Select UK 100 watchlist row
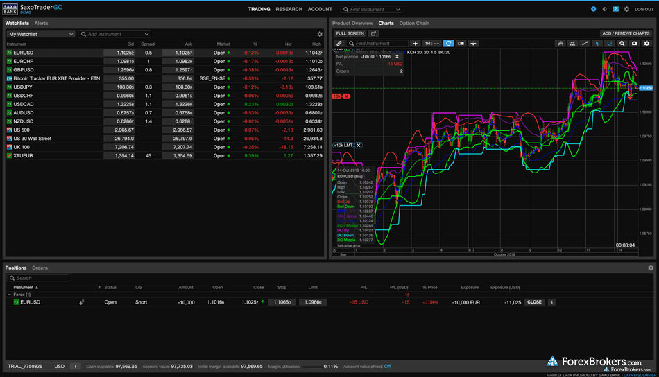This screenshot has height=377, width=659. pyautogui.click(x=164, y=147)
